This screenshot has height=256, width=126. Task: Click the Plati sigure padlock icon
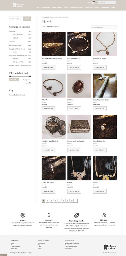click(x=104, y=215)
